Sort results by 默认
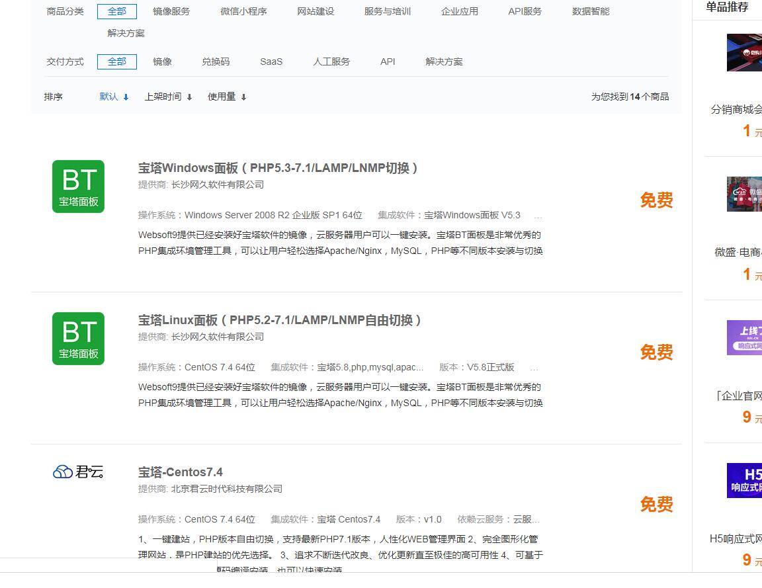The image size is (762, 588). tap(109, 97)
